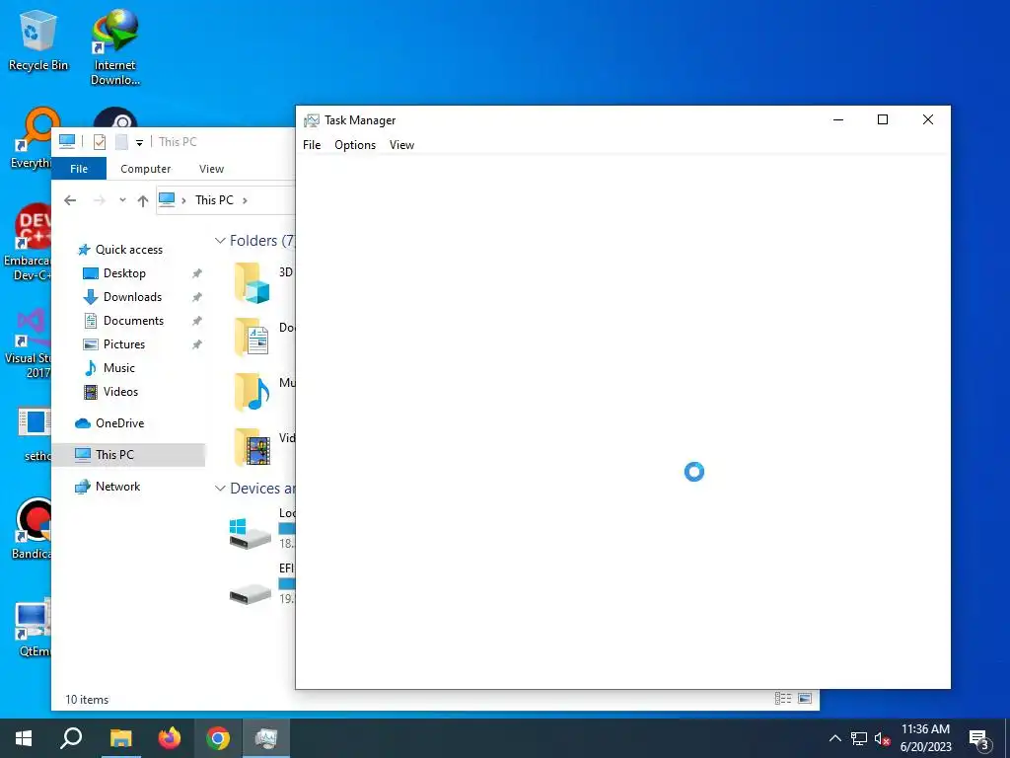Launch Firefox from the taskbar
Viewport: 1010px width, 758px height.
pos(170,738)
